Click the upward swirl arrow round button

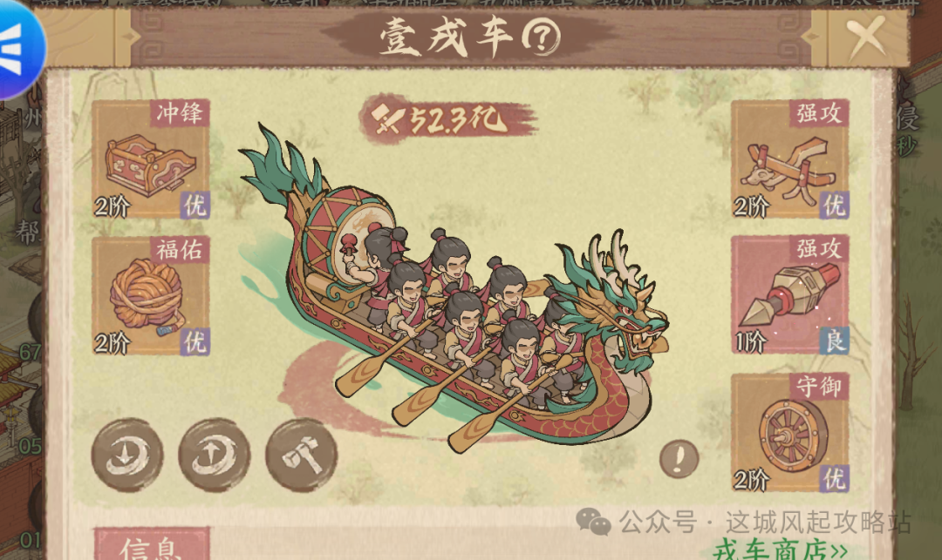pyautogui.click(x=215, y=455)
